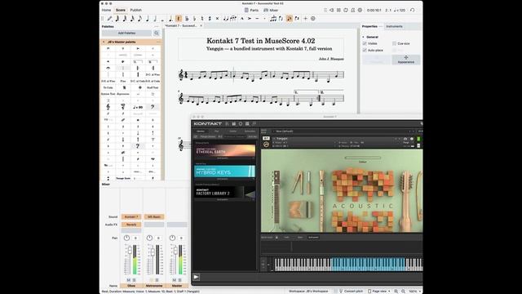Viewport: 522px width, 294px height.
Task: Open the 100% zoom dropdown
Action: pyautogui.click(x=414, y=291)
